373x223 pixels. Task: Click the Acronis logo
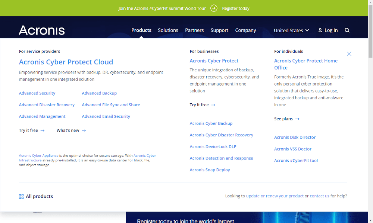click(x=42, y=30)
